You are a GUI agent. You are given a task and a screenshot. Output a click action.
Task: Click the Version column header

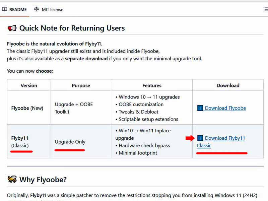(29, 85)
